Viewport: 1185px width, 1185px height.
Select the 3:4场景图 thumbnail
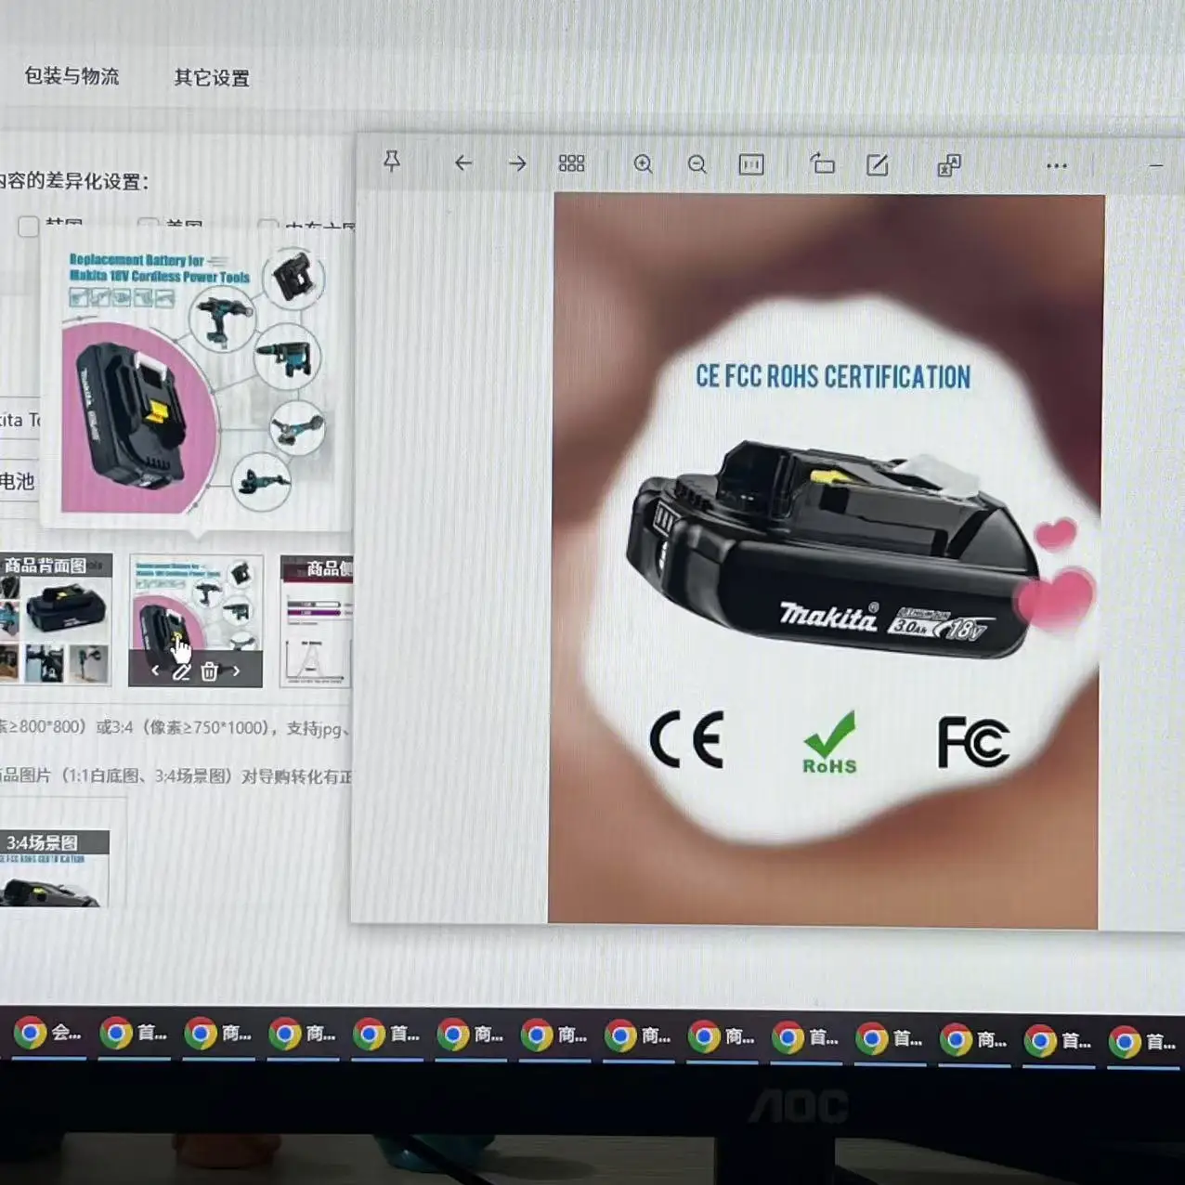[x=54, y=868]
